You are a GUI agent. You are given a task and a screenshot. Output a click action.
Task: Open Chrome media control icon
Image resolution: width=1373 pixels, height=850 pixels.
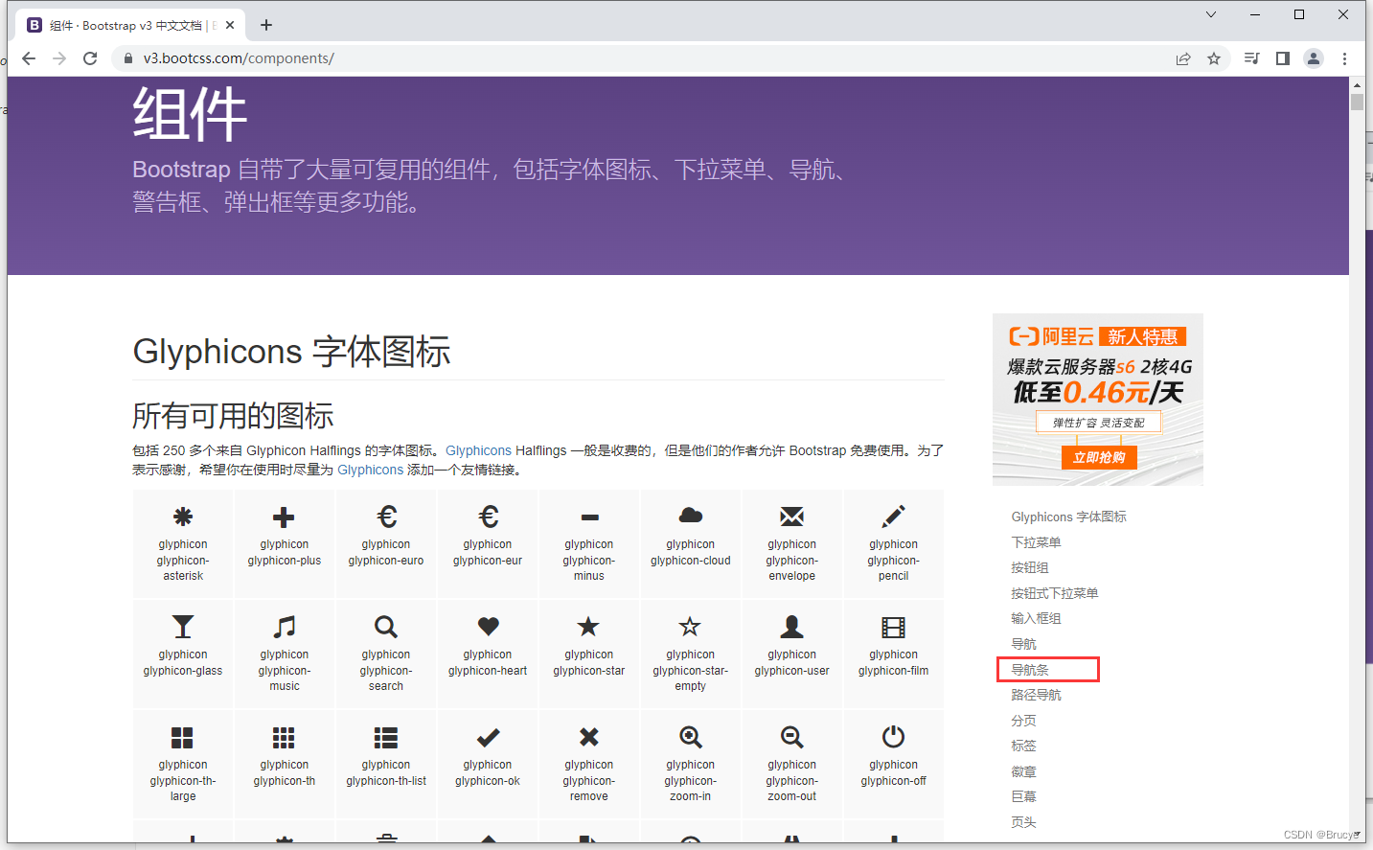[1251, 58]
